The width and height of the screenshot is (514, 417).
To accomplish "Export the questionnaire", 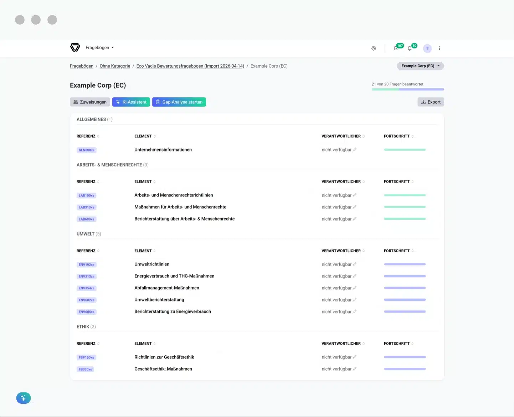I will pos(431,102).
